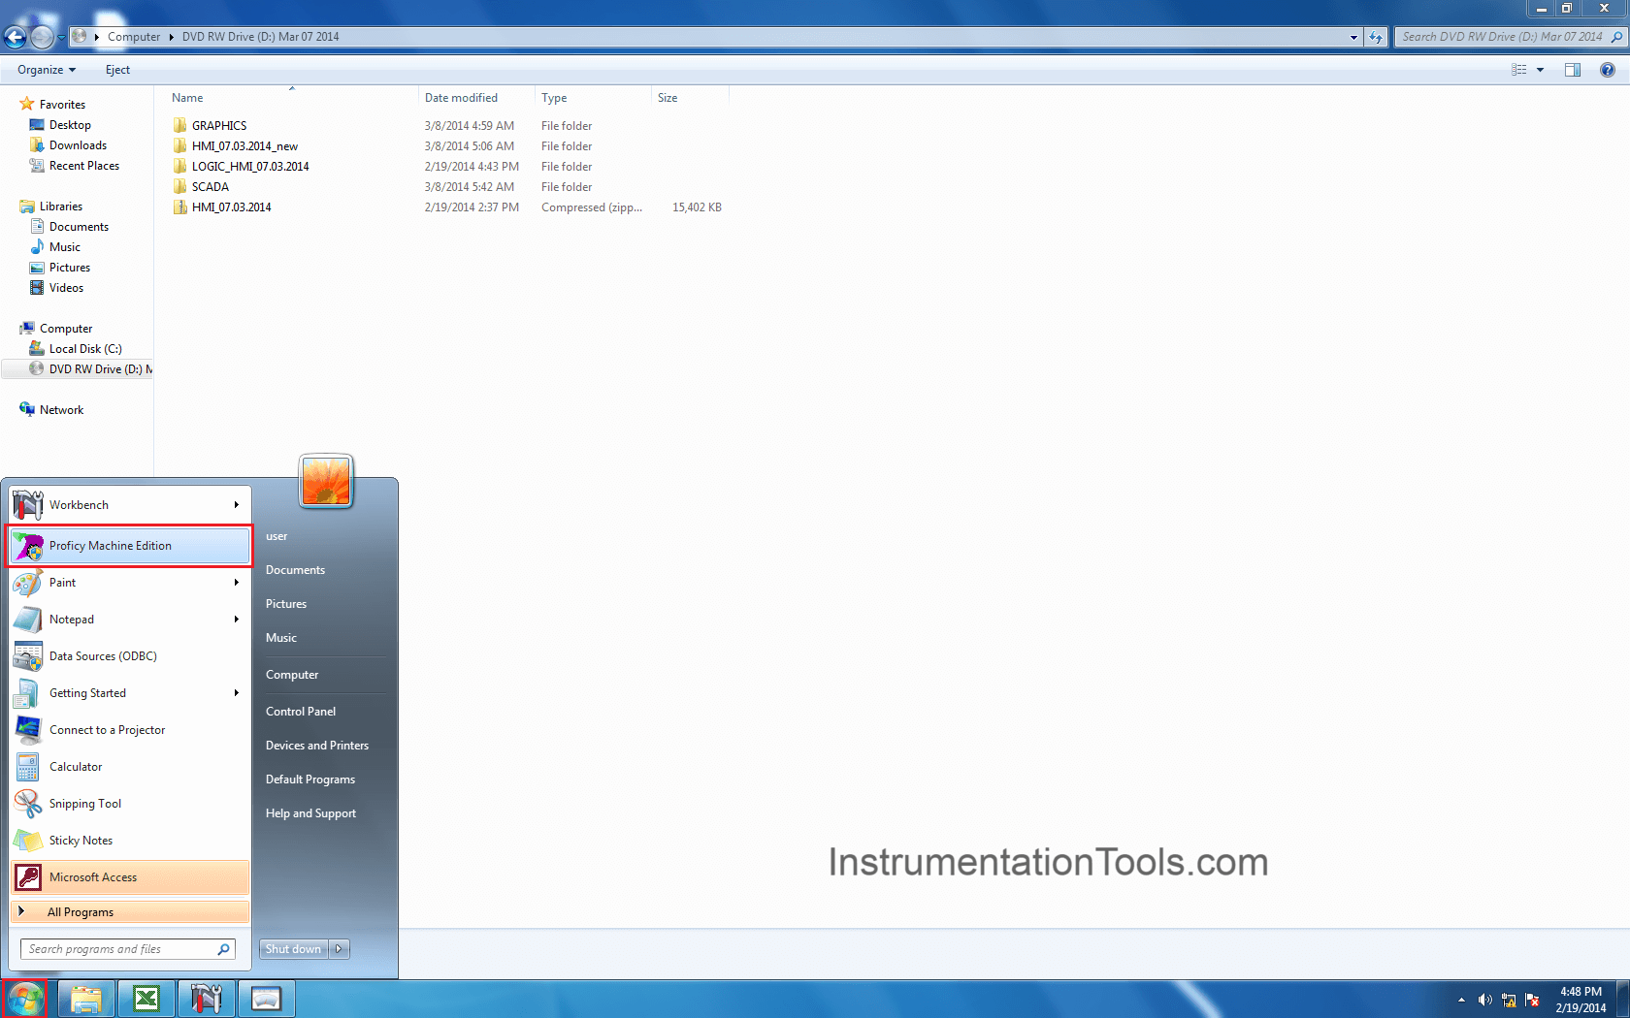This screenshot has height=1018, width=1630.
Task: Click the Search DVD RW Drive box
Action: point(1510,37)
